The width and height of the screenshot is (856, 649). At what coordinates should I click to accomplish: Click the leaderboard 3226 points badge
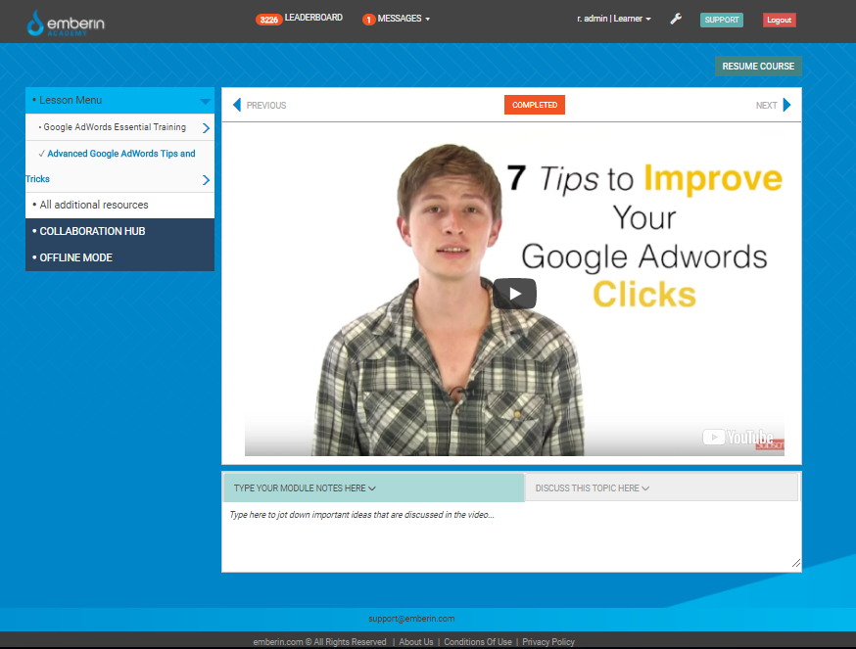[268, 20]
